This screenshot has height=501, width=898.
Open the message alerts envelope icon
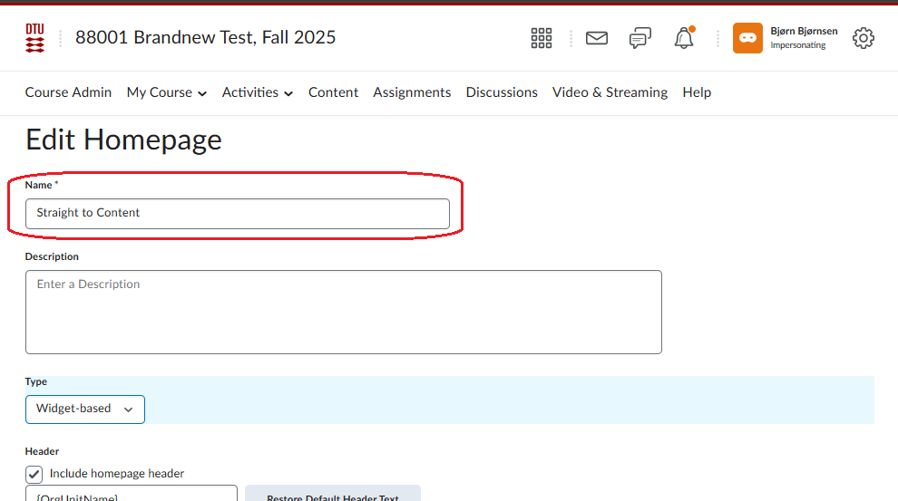596,38
